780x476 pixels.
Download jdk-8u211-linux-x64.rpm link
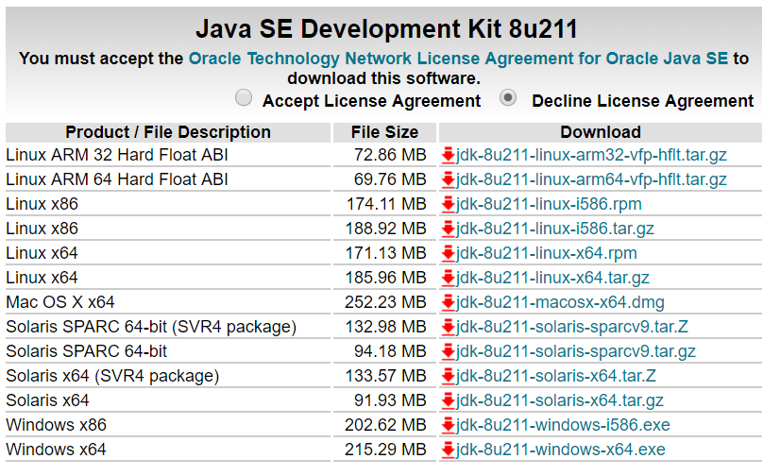pos(546,253)
